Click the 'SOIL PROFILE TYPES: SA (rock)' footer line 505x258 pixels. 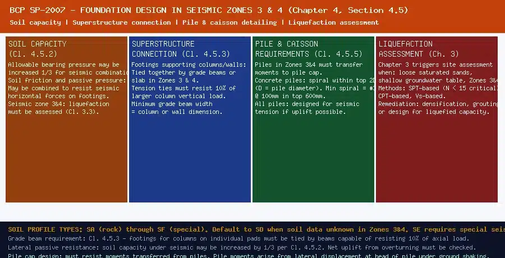(x=256, y=229)
